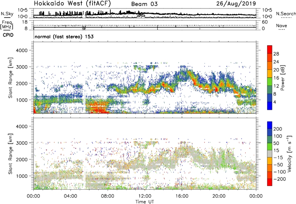Click the 'Nave' legend label

(x=282, y=25)
